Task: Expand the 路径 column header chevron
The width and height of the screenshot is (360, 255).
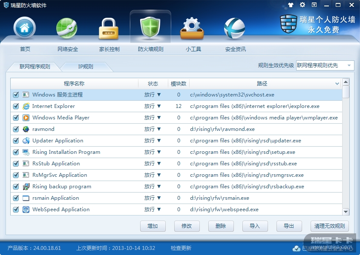Action: point(337,84)
